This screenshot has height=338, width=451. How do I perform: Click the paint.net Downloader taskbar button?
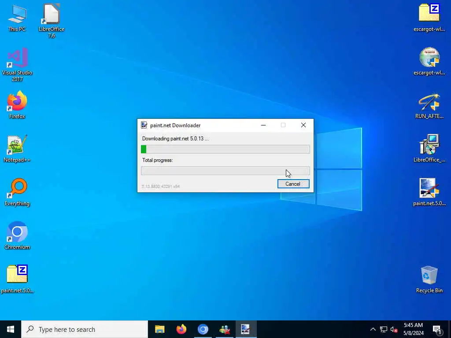246,329
